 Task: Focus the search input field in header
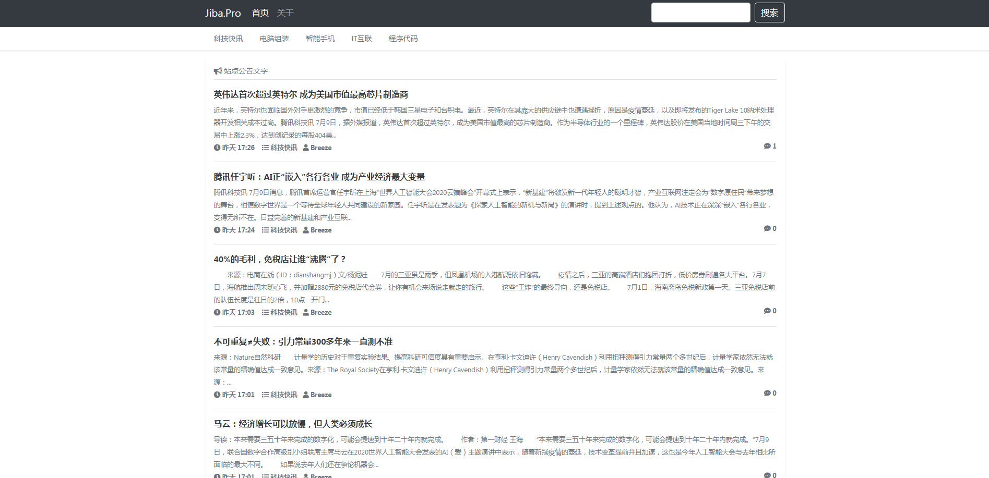point(700,13)
